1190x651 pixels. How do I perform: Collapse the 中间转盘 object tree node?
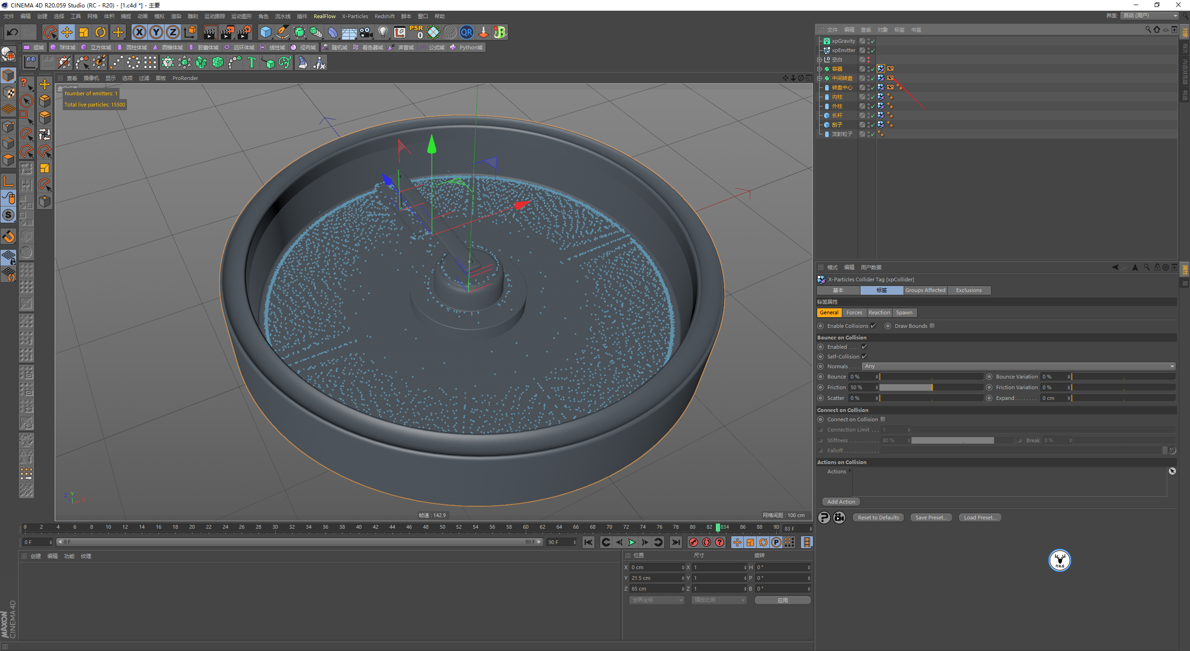820,78
